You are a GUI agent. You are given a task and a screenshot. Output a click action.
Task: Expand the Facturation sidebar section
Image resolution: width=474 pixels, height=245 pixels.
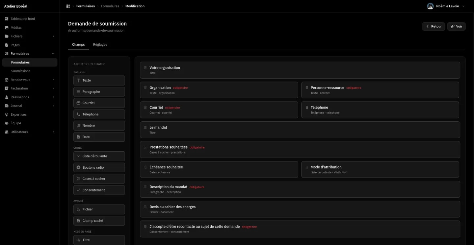tap(53, 88)
